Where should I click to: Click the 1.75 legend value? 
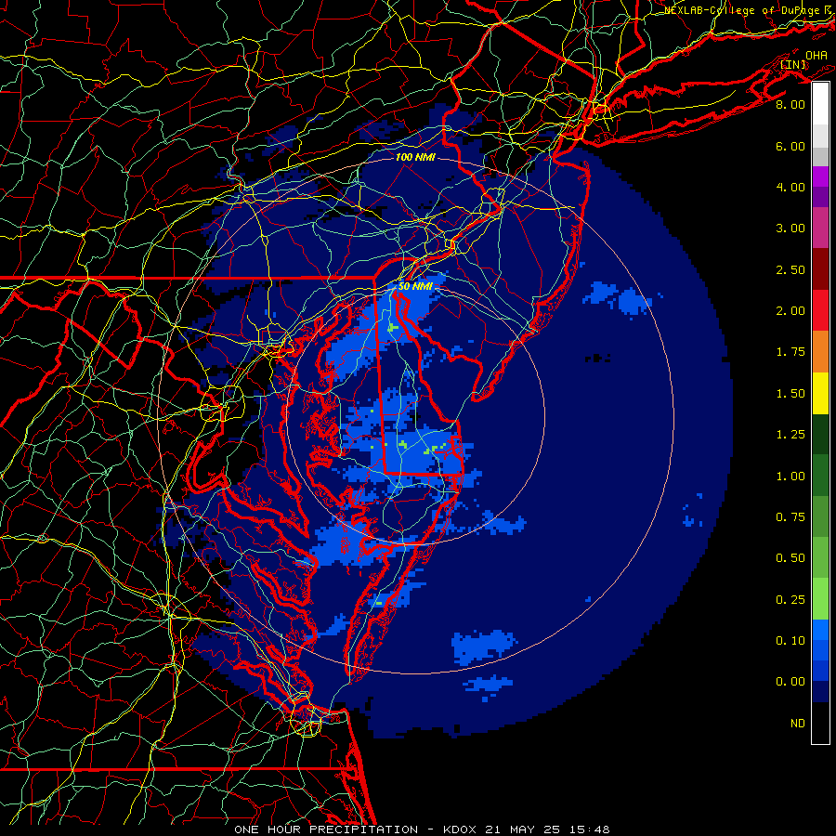click(x=790, y=352)
